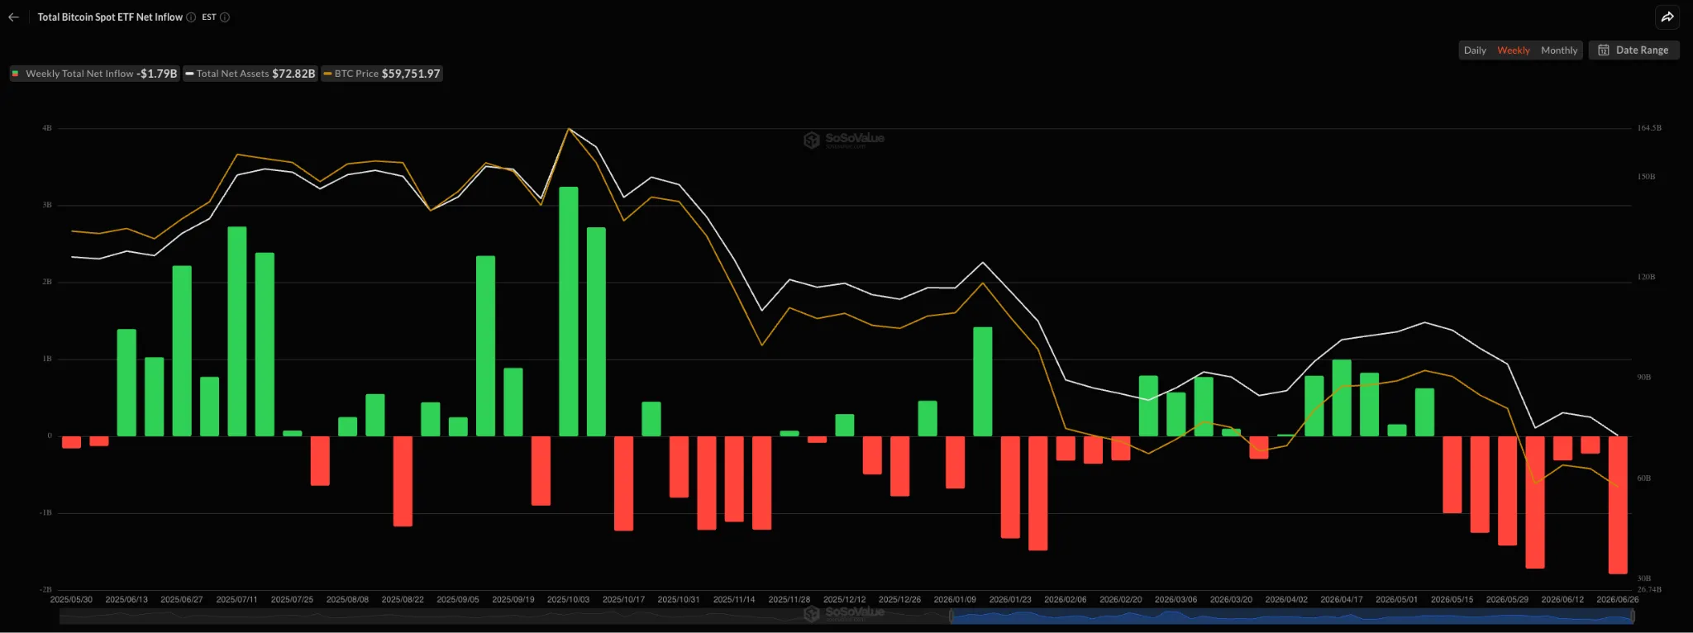The width and height of the screenshot is (1693, 633).
Task: Click the last red outflow bar
Action: click(1618, 505)
